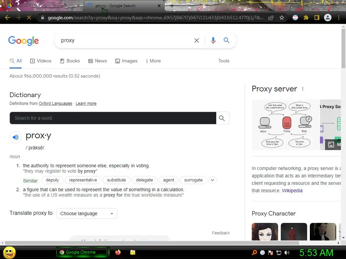
Task: Open the More search filters menu
Action: pos(153,61)
